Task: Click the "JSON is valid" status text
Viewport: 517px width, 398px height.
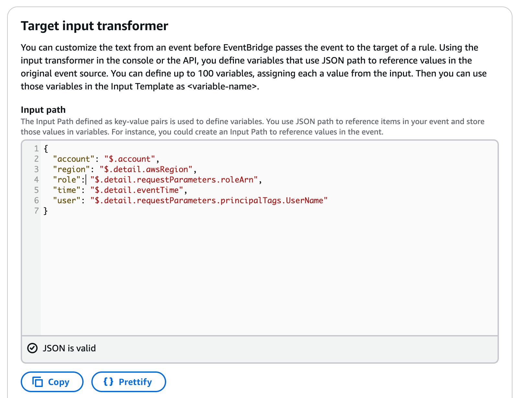Action: click(x=69, y=348)
